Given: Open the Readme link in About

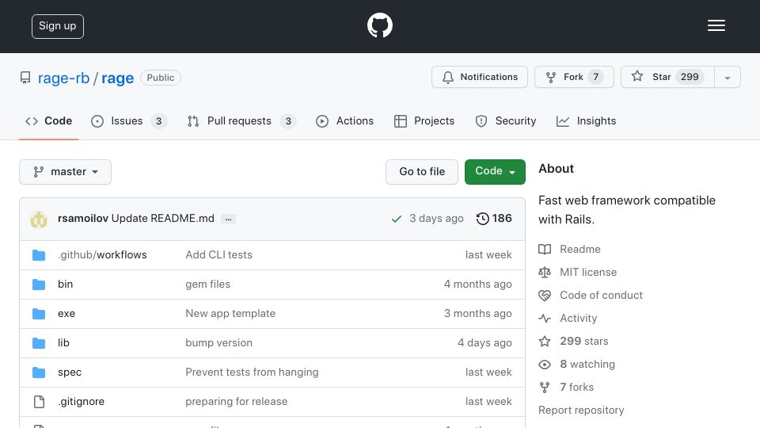Looking at the screenshot, I should click(x=580, y=249).
